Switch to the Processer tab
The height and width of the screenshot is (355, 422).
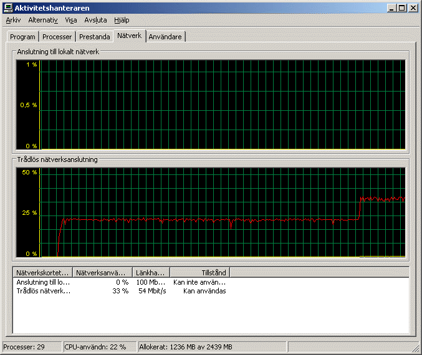57,37
